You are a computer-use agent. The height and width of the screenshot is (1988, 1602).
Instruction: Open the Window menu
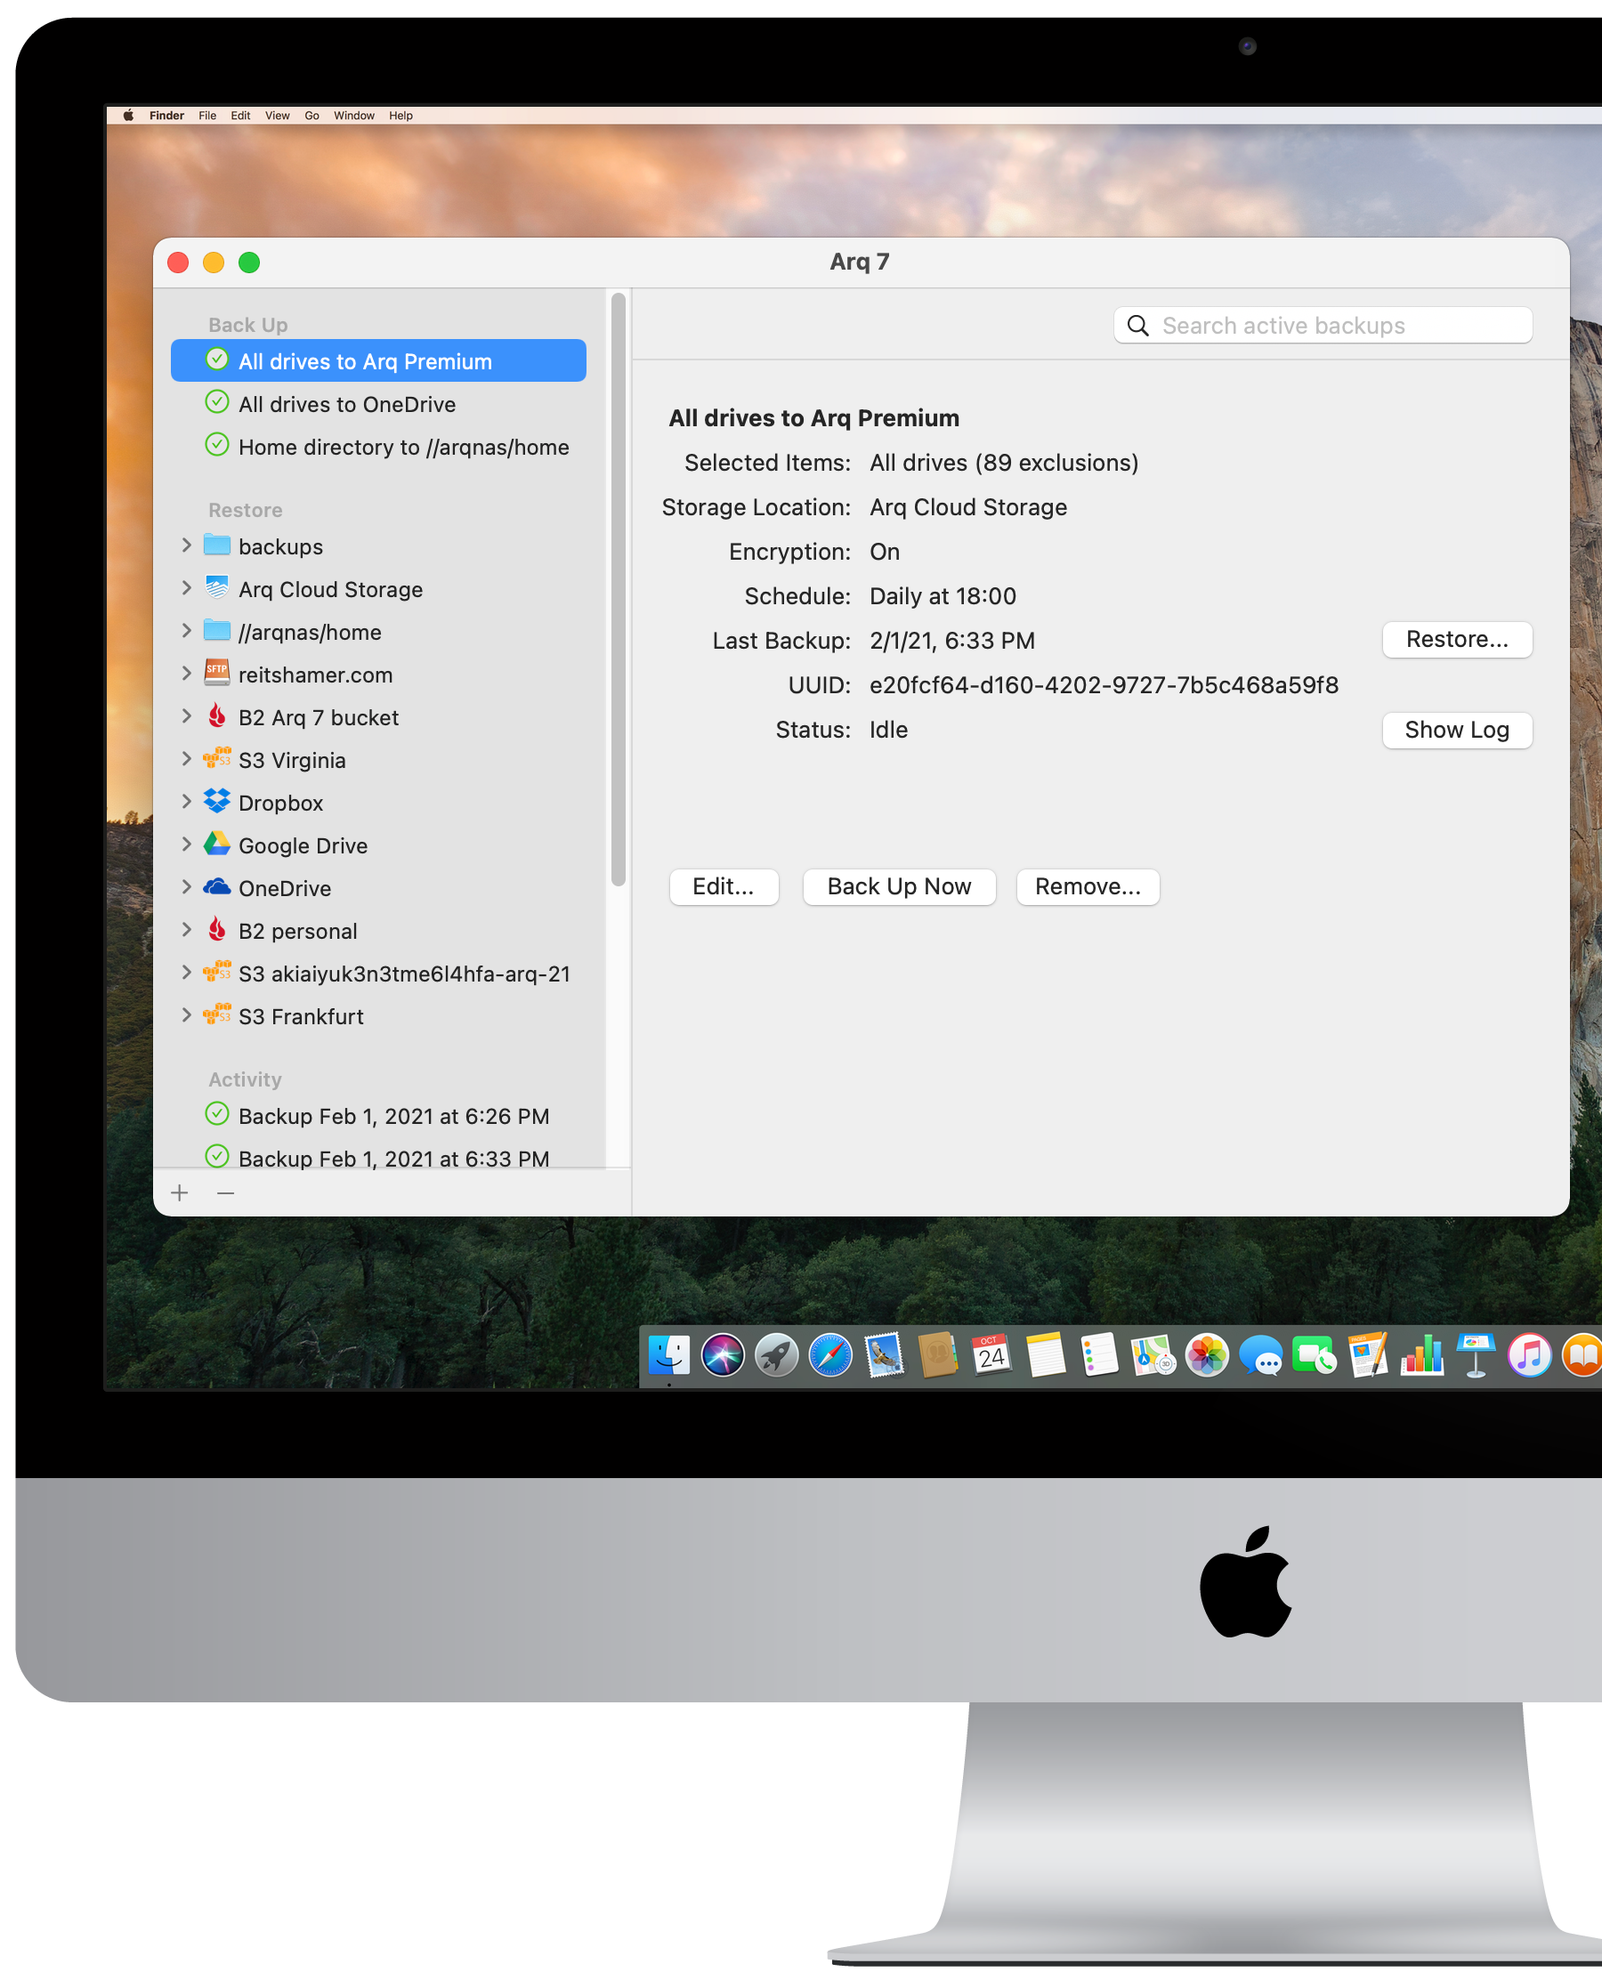(354, 116)
